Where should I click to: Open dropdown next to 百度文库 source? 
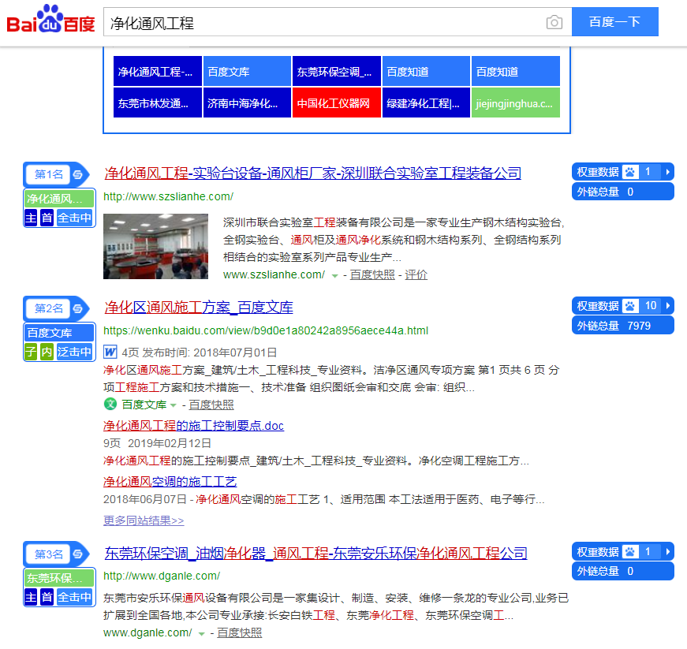[173, 405]
